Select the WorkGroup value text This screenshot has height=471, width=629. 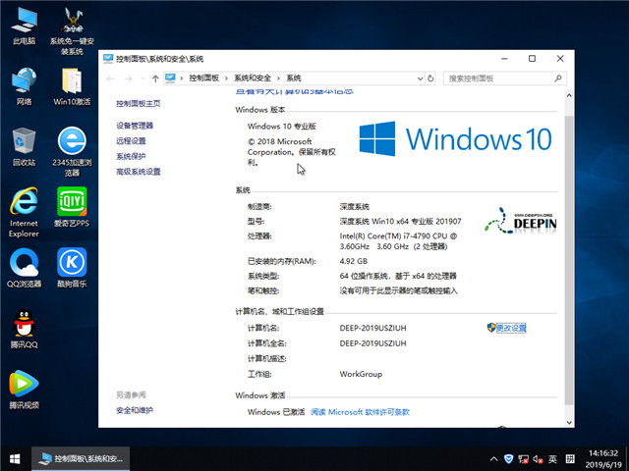point(361,374)
